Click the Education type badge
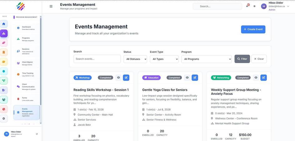Screen dimensions: 295x141 pos(152,78)
